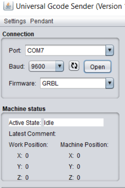
Task: Click the refresh serial ports icon
Action: click(x=74, y=66)
